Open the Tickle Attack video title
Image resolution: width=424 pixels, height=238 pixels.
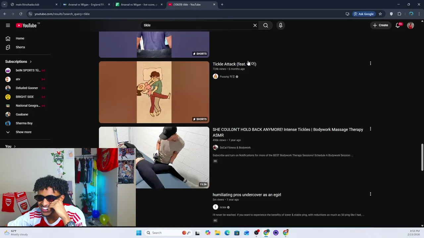[x=234, y=64]
